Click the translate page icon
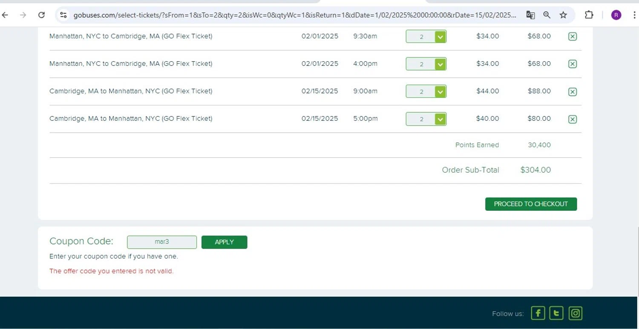Viewport: 639px width, 329px height. tap(530, 15)
